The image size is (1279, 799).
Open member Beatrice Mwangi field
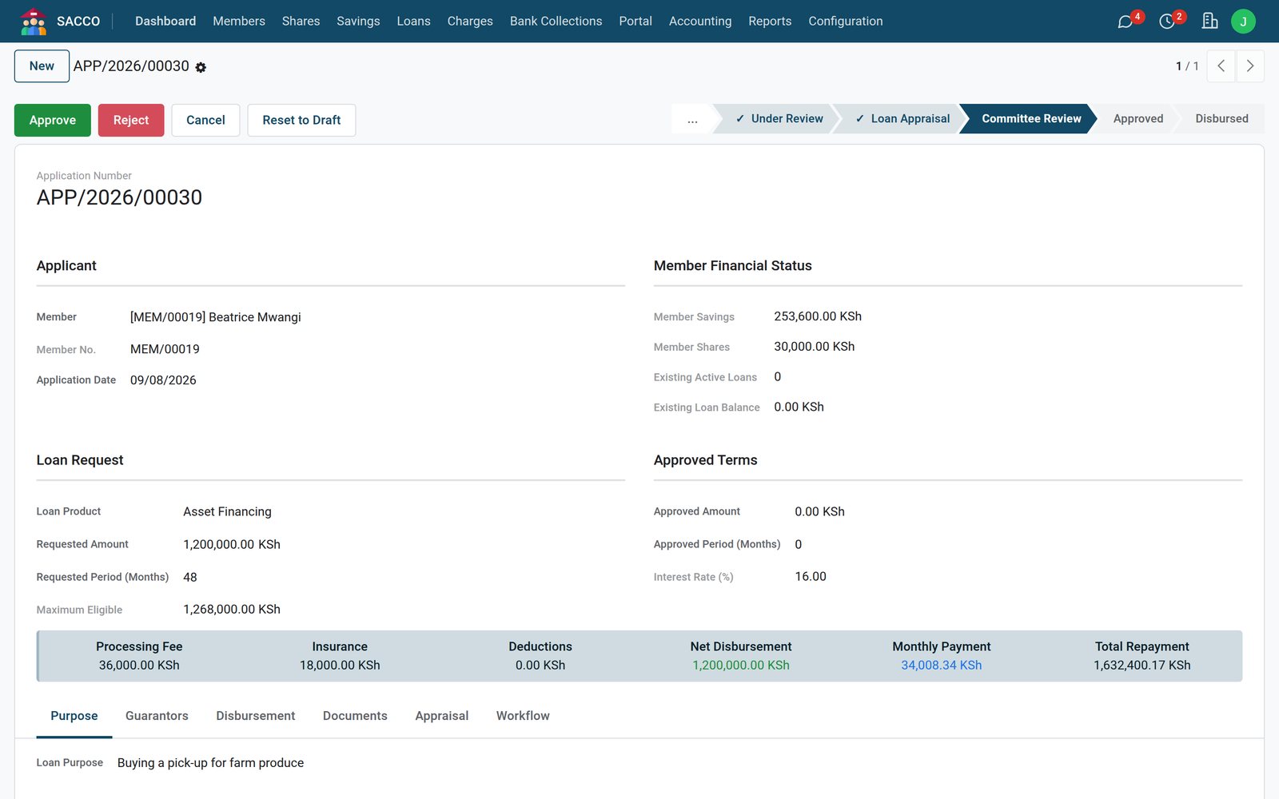click(216, 318)
